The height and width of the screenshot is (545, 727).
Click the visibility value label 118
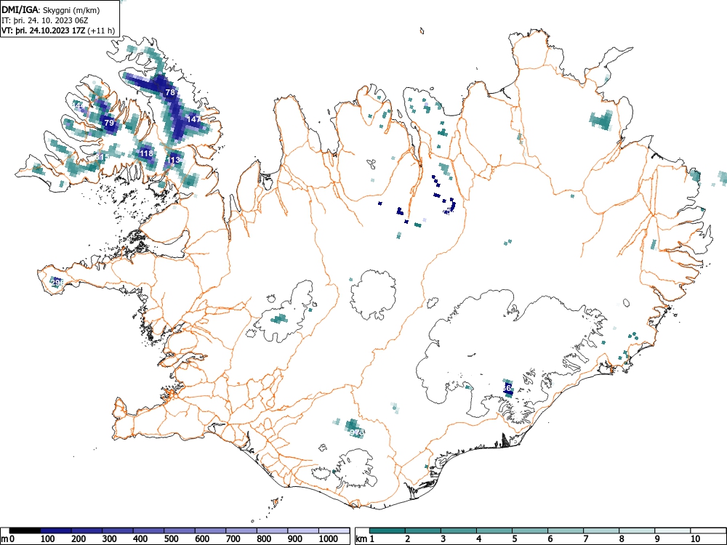tap(146, 153)
